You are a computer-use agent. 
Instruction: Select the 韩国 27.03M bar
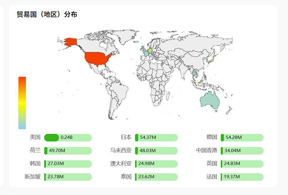point(68,164)
